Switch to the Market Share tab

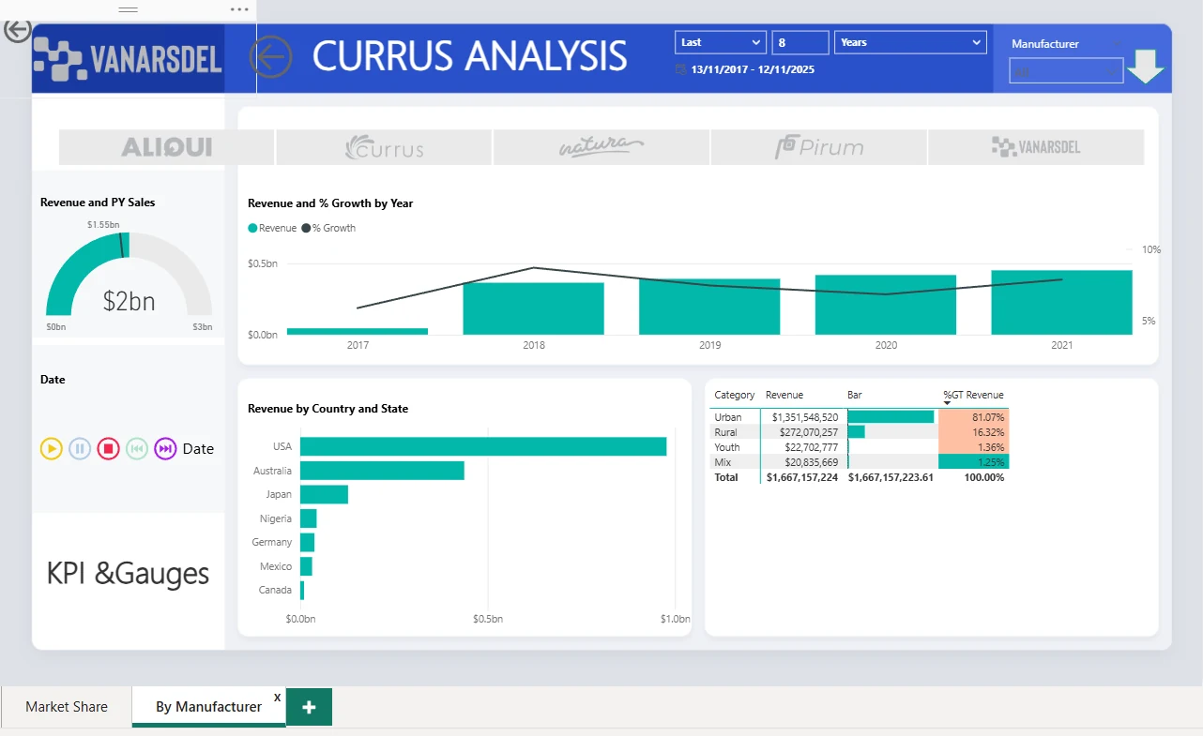67,707
